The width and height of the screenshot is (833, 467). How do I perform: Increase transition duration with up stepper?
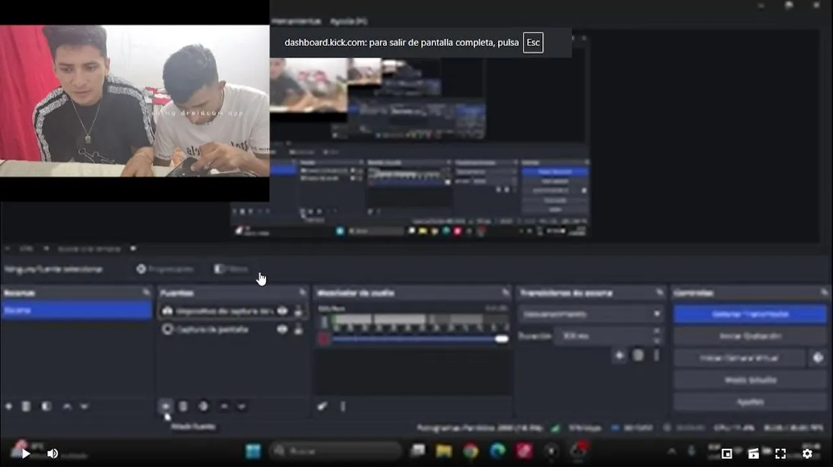[x=657, y=332]
